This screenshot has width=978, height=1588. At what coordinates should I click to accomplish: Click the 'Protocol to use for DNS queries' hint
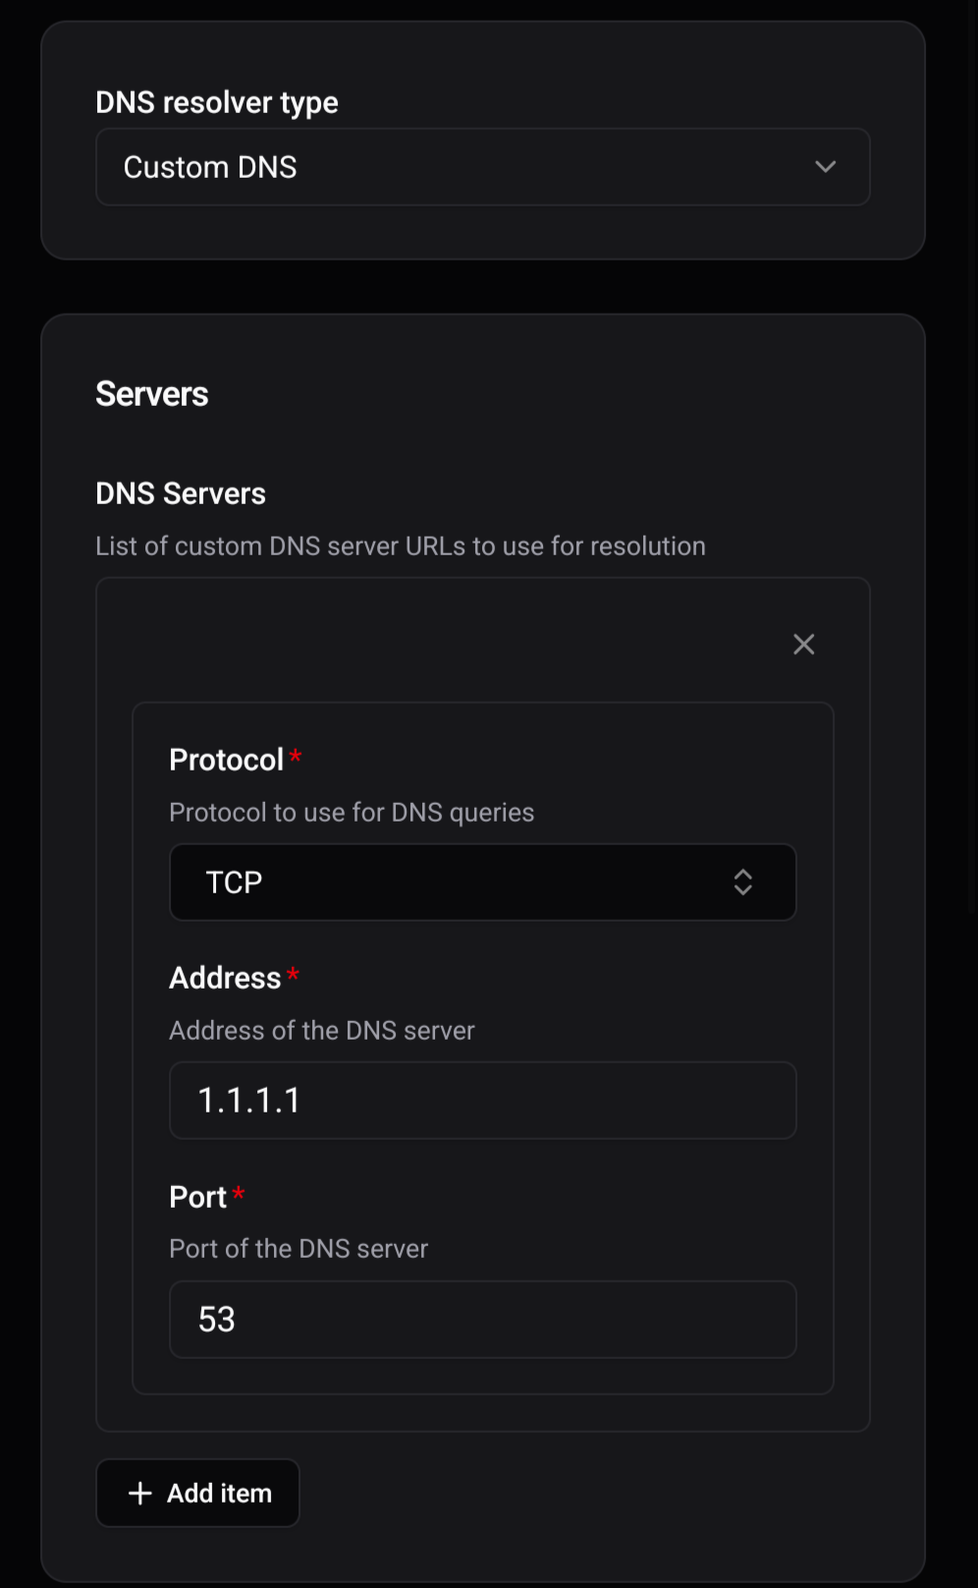pos(352,813)
